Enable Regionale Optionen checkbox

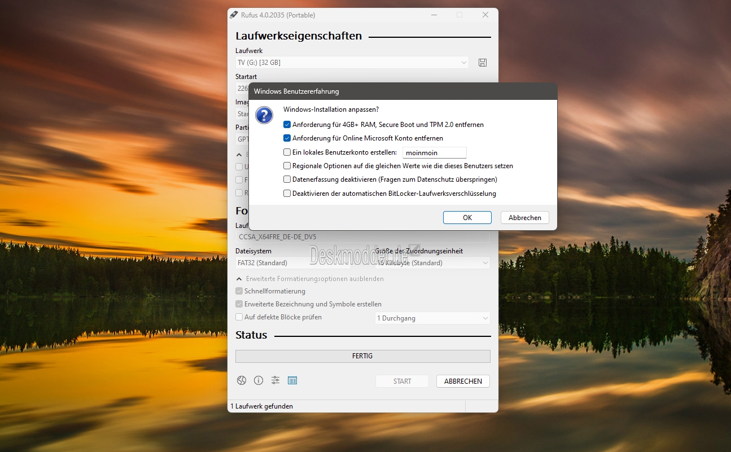point(287,166)
